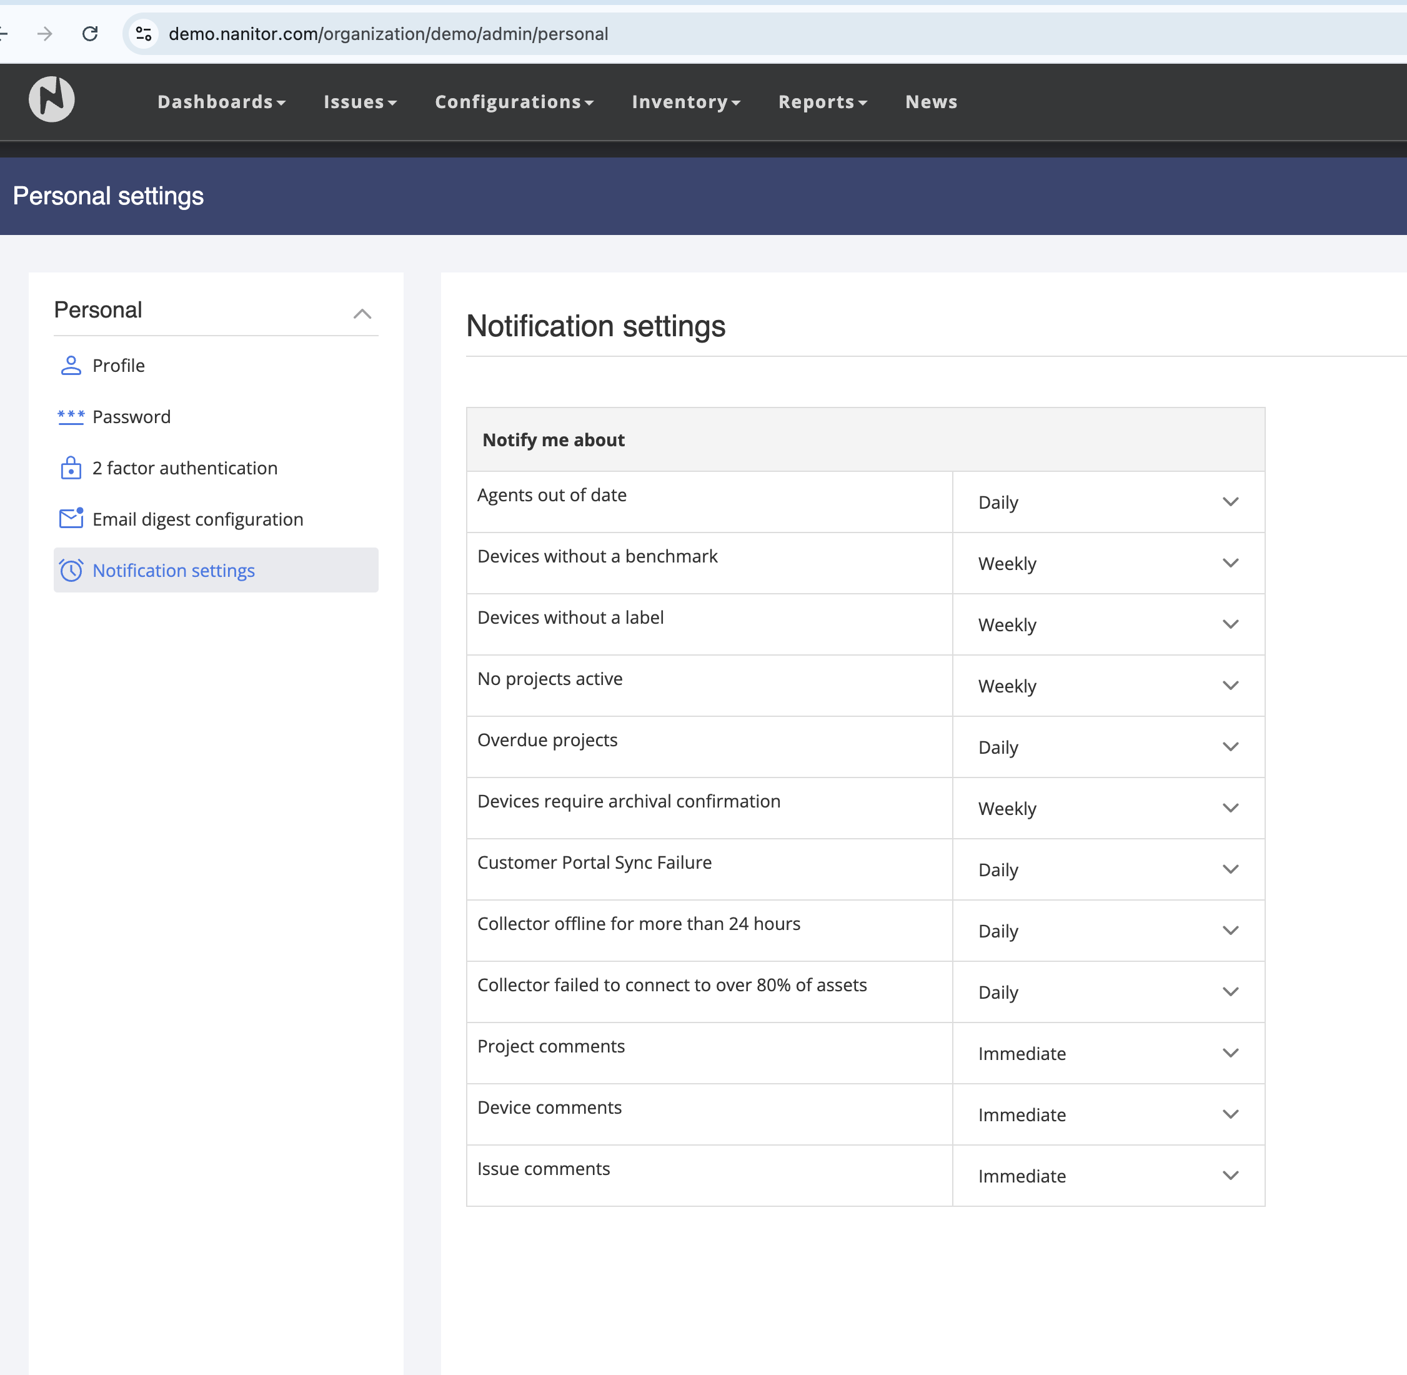Change Project comments from Immediate

pyautogui.click(x=1107, y=1054)
